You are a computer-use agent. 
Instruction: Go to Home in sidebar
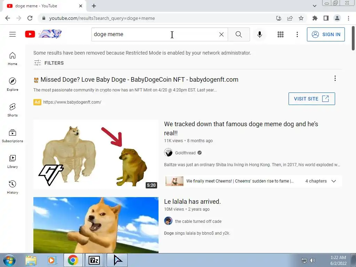tap(13, 59)
